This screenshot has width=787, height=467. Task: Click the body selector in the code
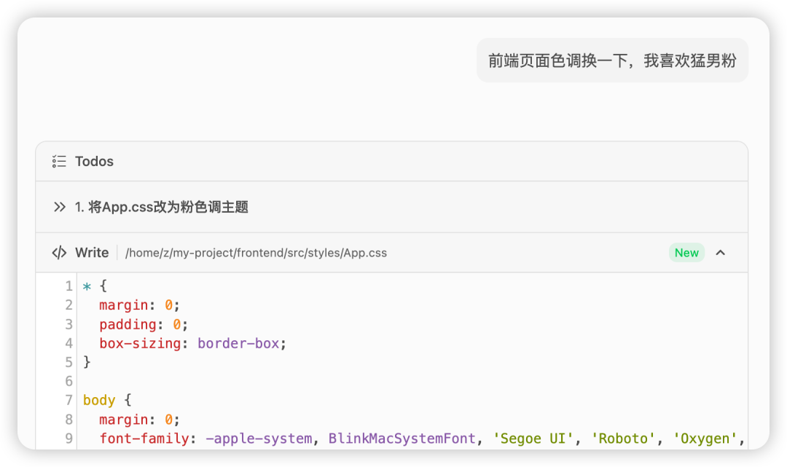click(x=99, y=400)
